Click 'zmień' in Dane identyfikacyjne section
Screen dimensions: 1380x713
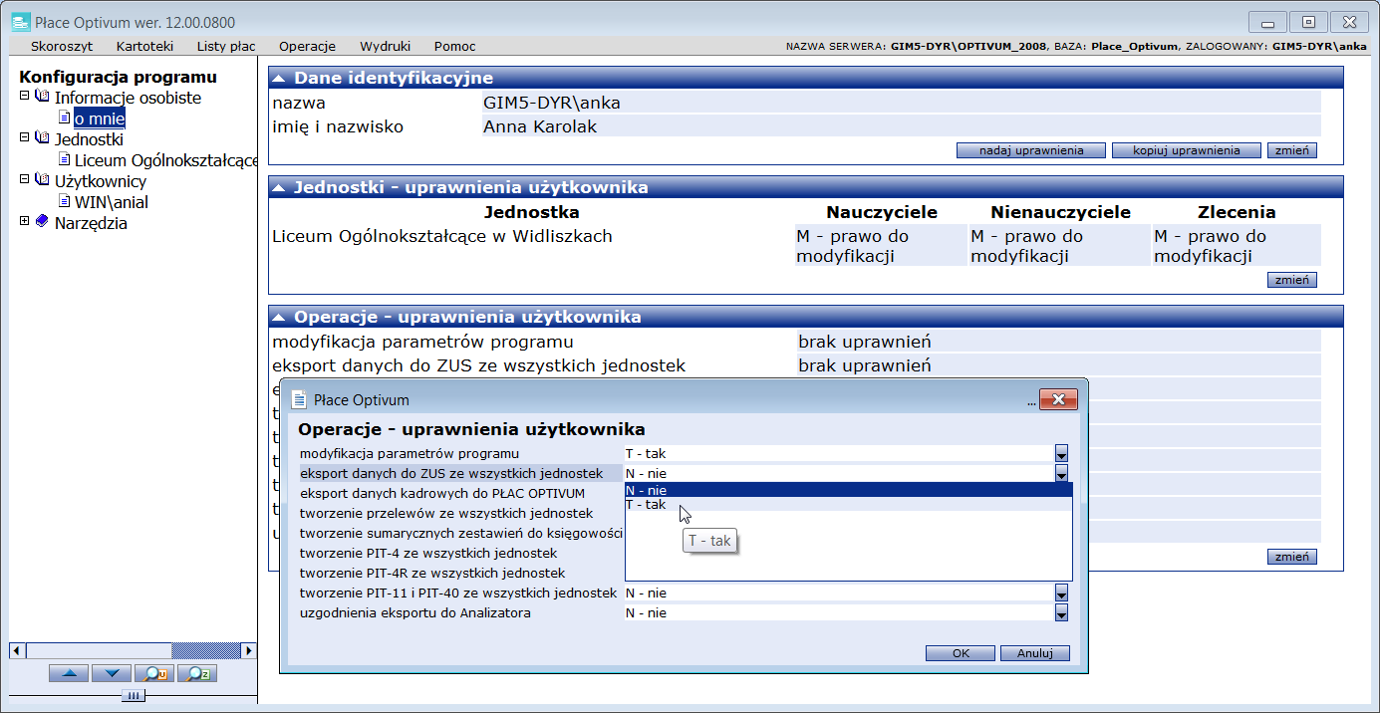click(1292, 150)
